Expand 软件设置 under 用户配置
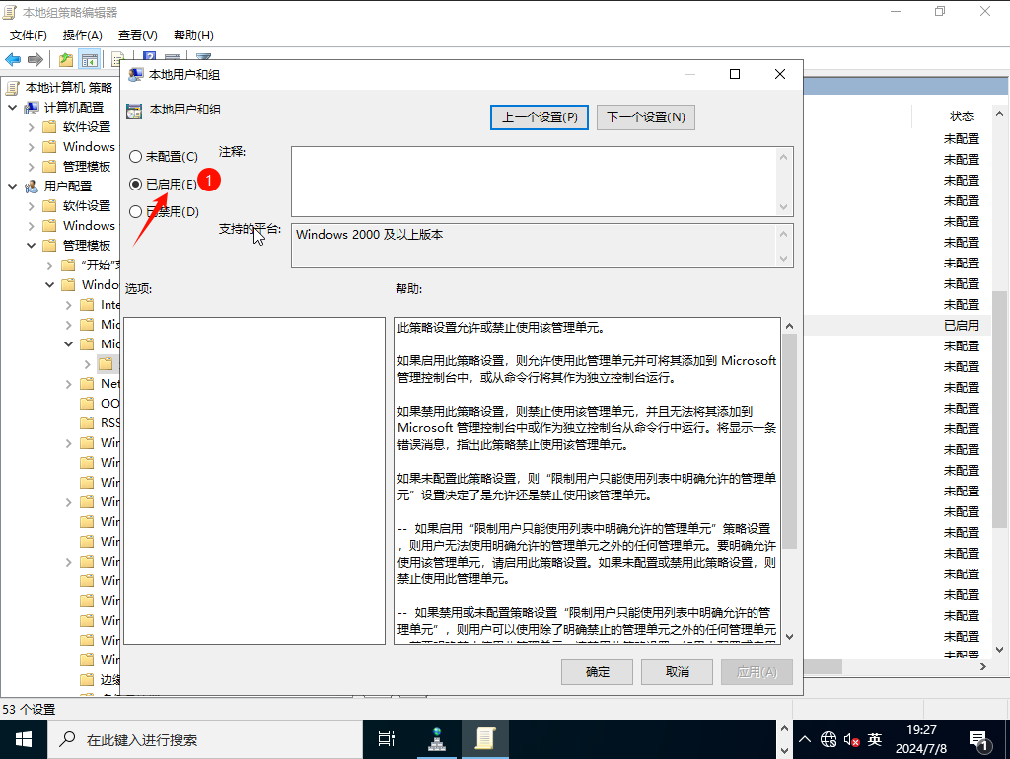The width and height of the screenshot is (1010, 759). click(x=31, y=207)
